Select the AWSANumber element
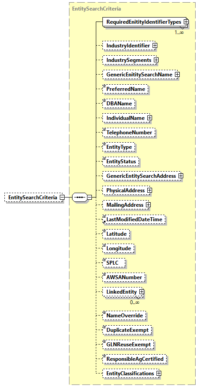The image size is (200, 388). point(124,277)
